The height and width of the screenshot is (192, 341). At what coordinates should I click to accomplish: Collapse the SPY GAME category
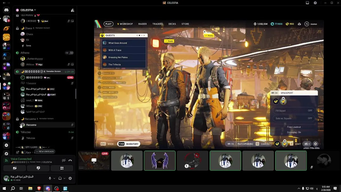pos(33,147)
